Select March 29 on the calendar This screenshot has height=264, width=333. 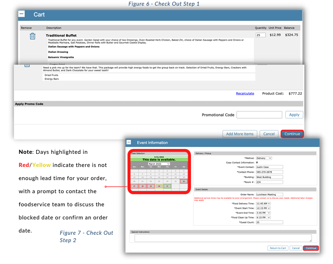[151, 186]
